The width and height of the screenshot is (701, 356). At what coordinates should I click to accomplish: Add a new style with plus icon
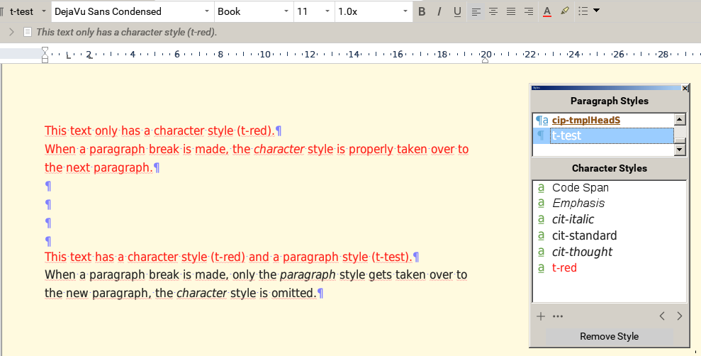point(541,316)
